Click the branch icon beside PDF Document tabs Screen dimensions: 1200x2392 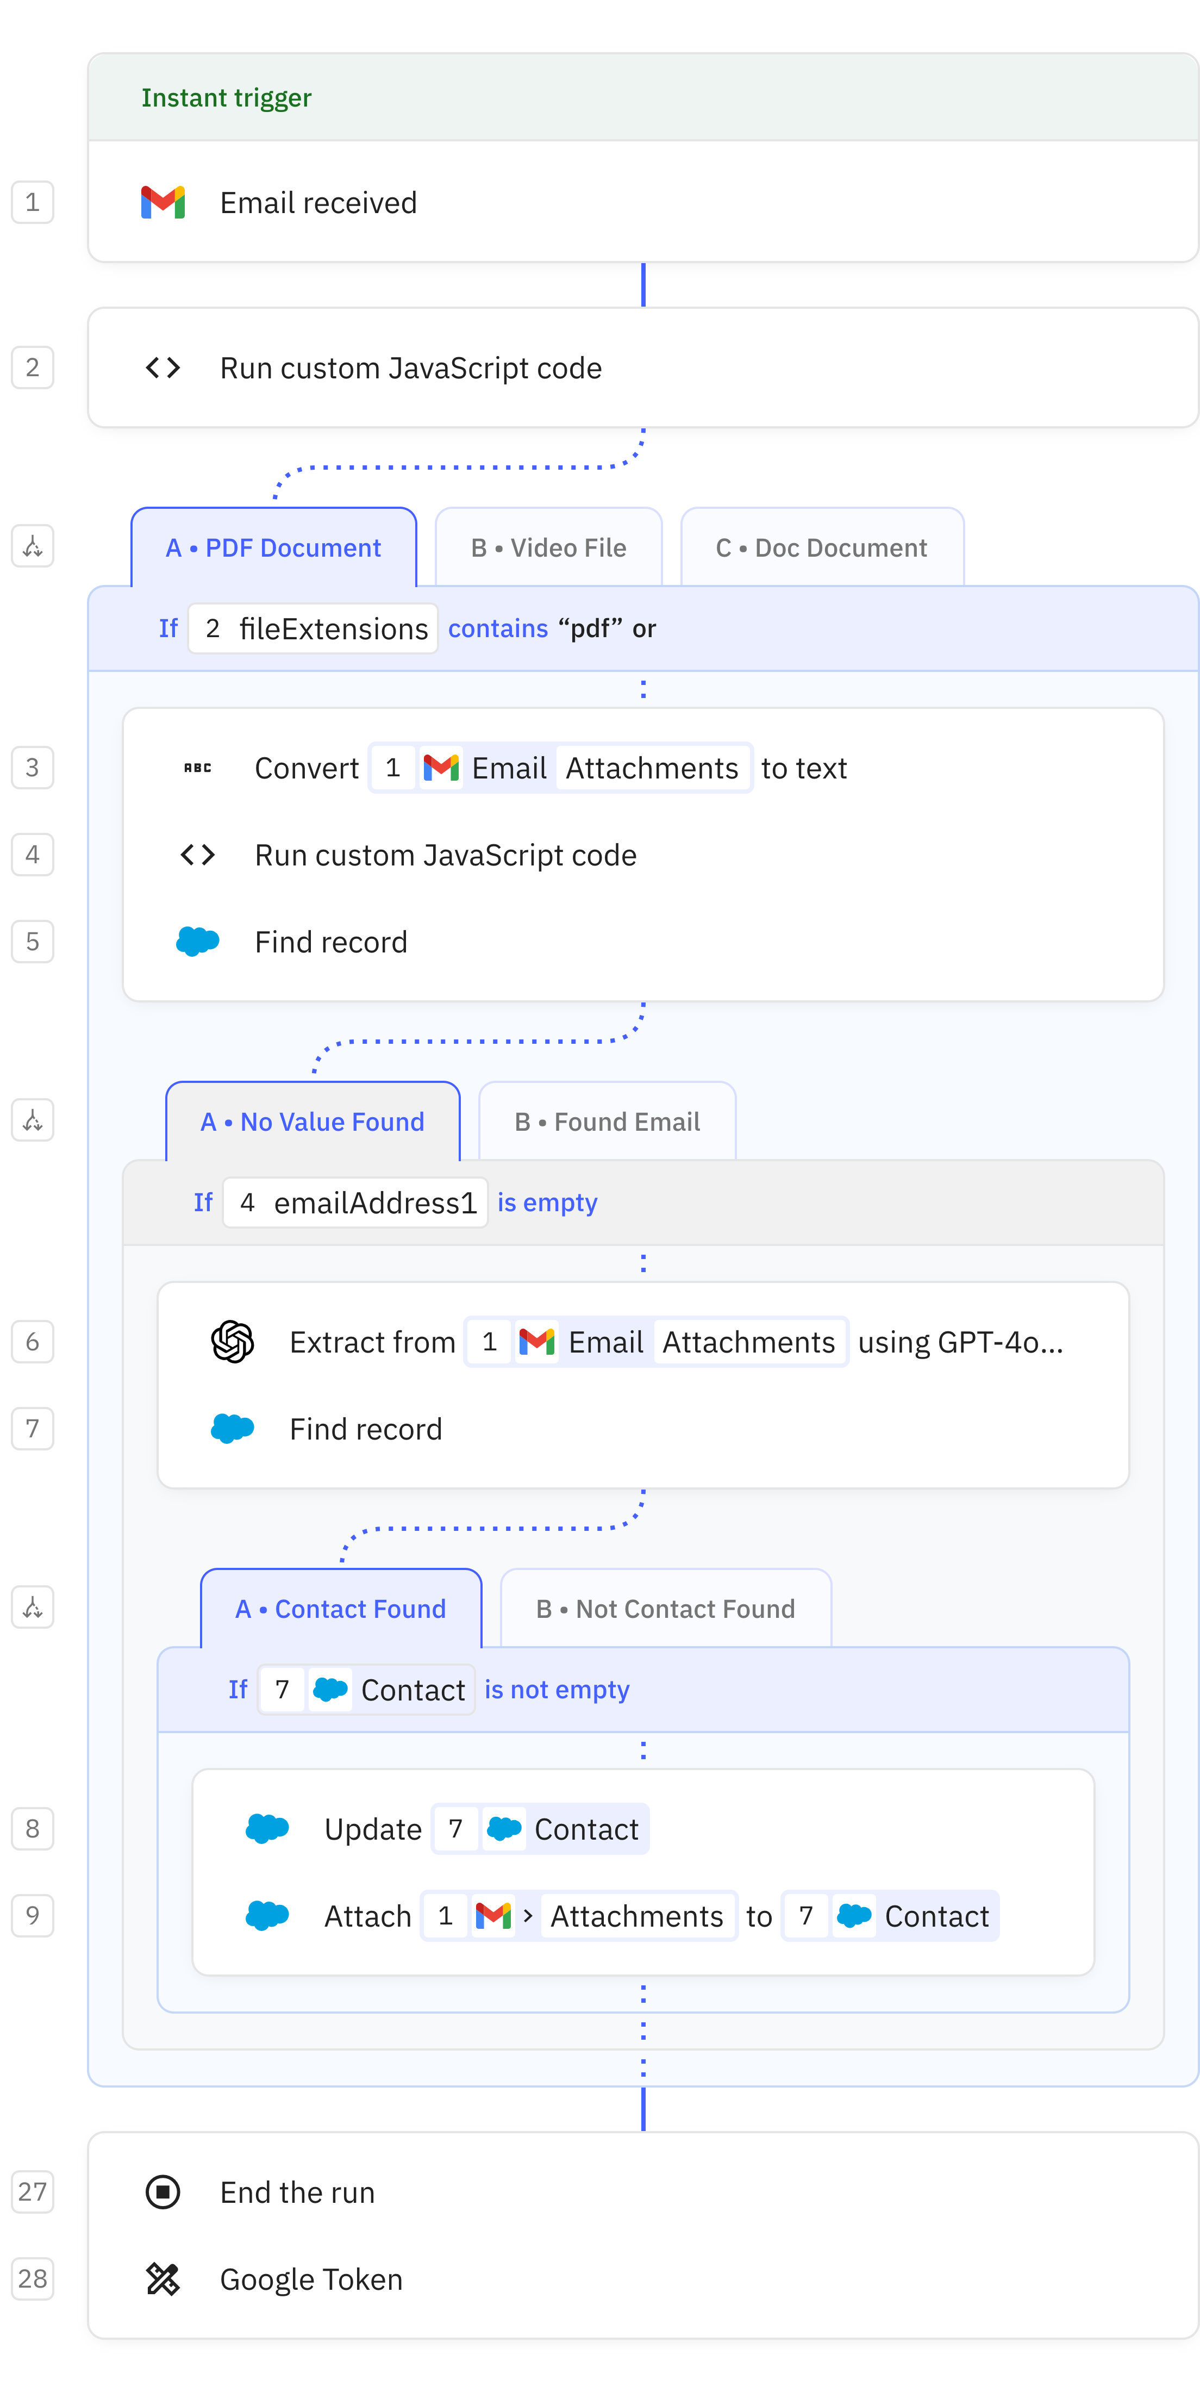tap(33, 547)
